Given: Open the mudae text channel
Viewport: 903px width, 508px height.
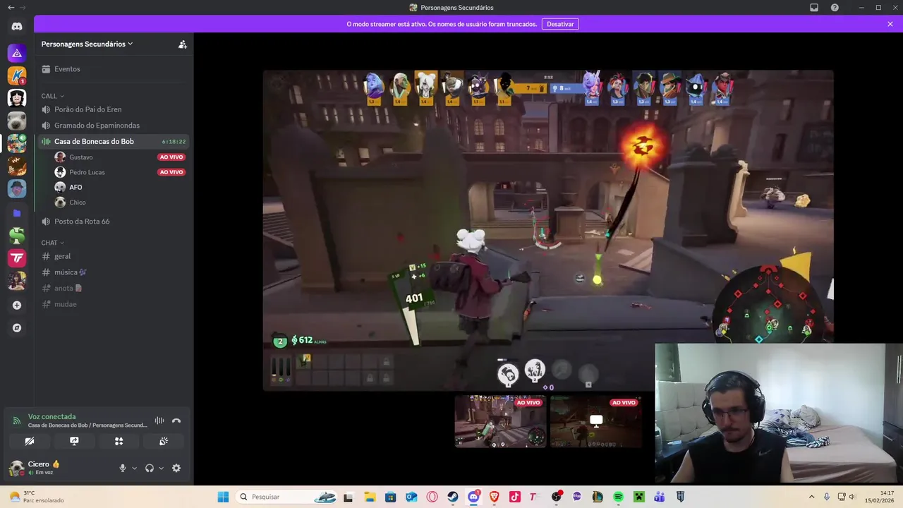Looking at the screenshot, I should (113, 304).
